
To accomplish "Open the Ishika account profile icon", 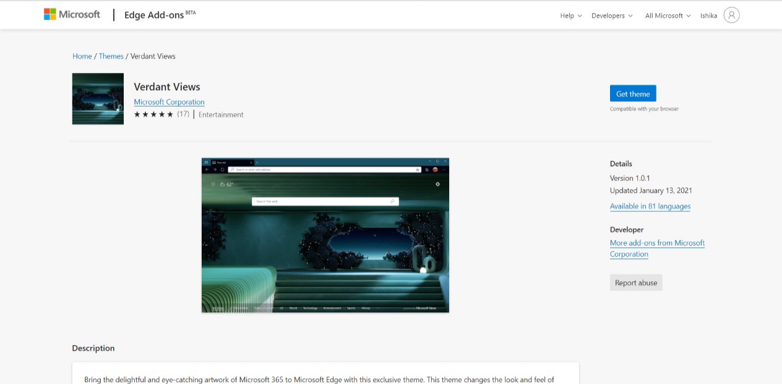I will pos(731,15).
